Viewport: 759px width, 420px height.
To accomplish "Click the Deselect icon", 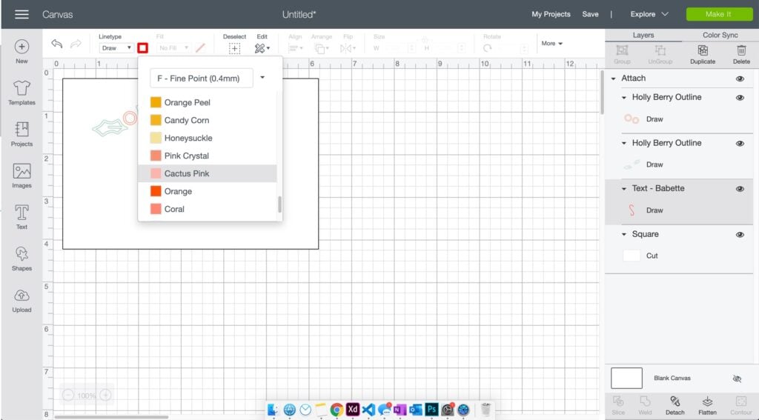I will pyautogui.click(x=234, y=48).
